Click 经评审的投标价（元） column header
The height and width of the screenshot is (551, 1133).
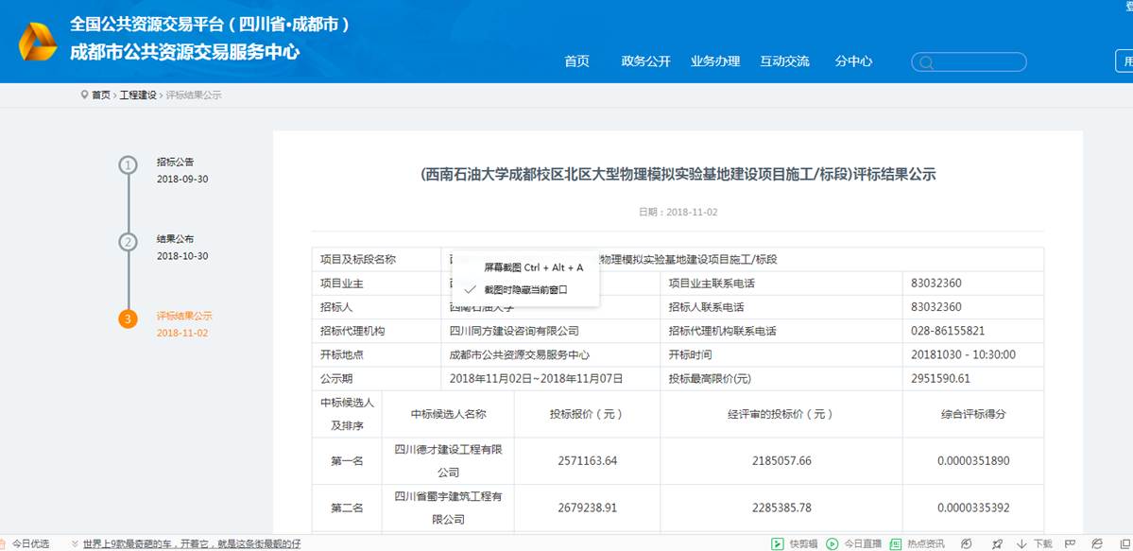point(781,414)
